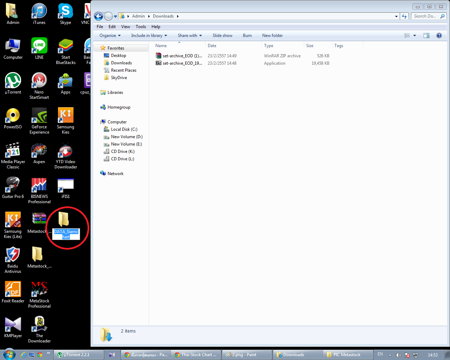
Task: Open the Admin user folder icon
Action: click(x=13, y=14)
